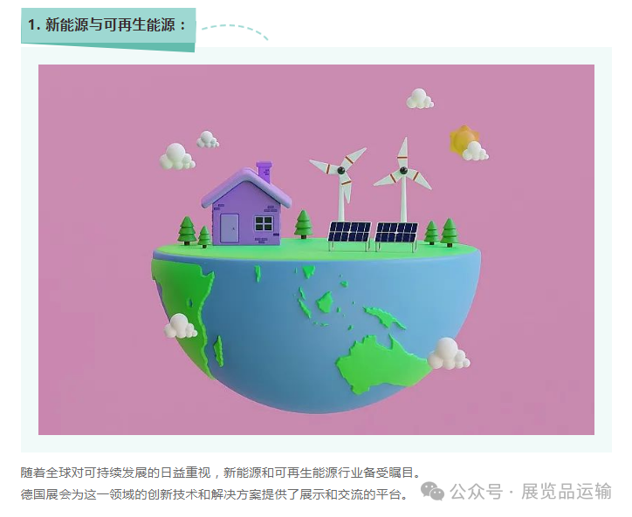Click the dashed teal arc beside heading
632x517 pixels.
235,31
